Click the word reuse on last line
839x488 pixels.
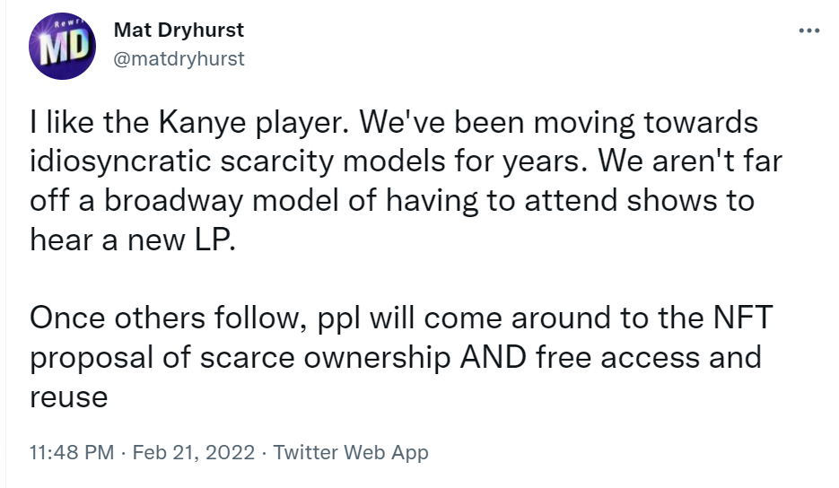69,396
